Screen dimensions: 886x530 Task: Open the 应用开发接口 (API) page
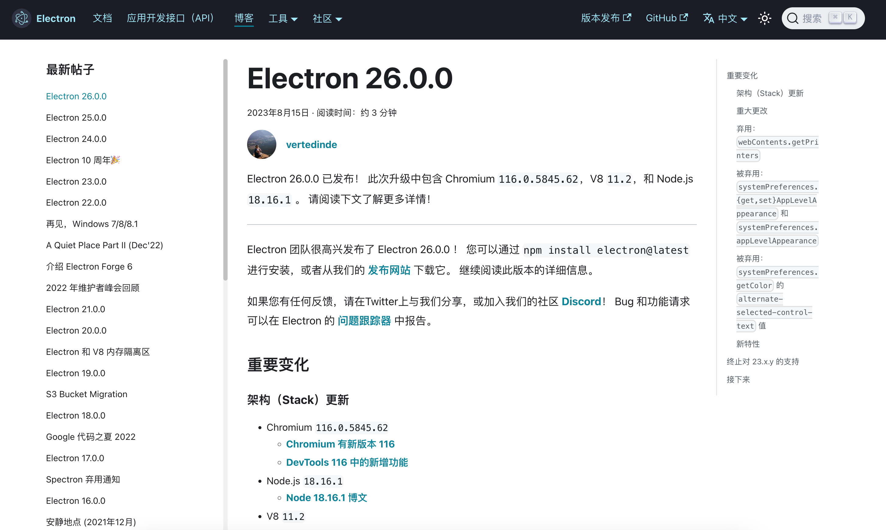click(x=170, y=18)
